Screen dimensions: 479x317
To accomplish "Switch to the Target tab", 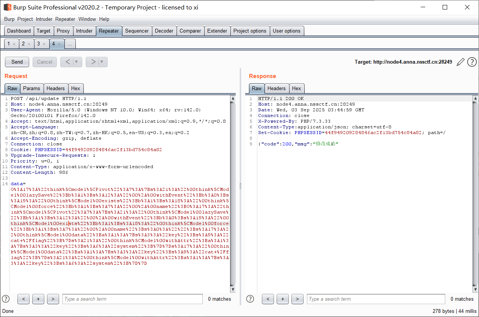I will coord(44,31).
